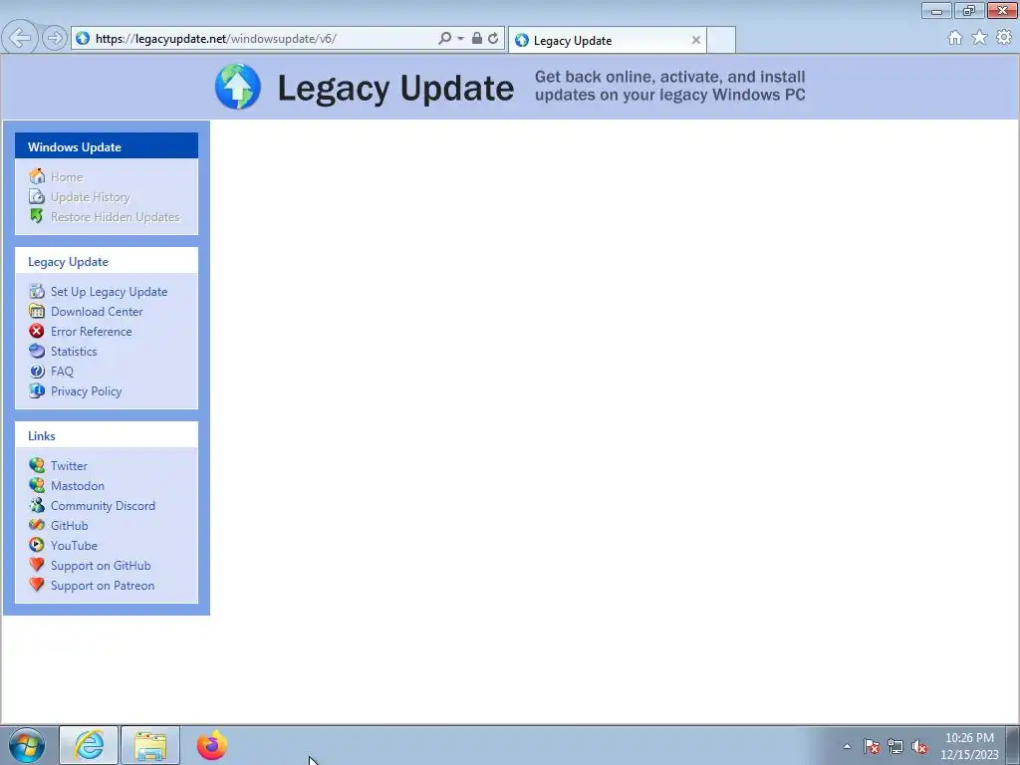1020x765 pixels.
Task: Click the Legacy Update sidebar section header
Action: 107,261
